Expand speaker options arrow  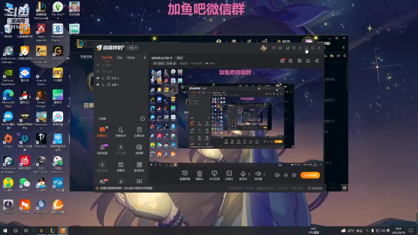(x=264, y=174)
